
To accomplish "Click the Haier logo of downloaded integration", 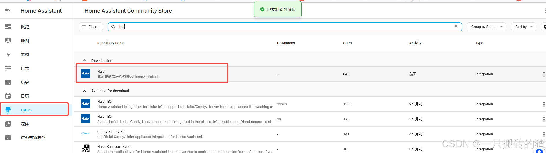I will point(86,73).
